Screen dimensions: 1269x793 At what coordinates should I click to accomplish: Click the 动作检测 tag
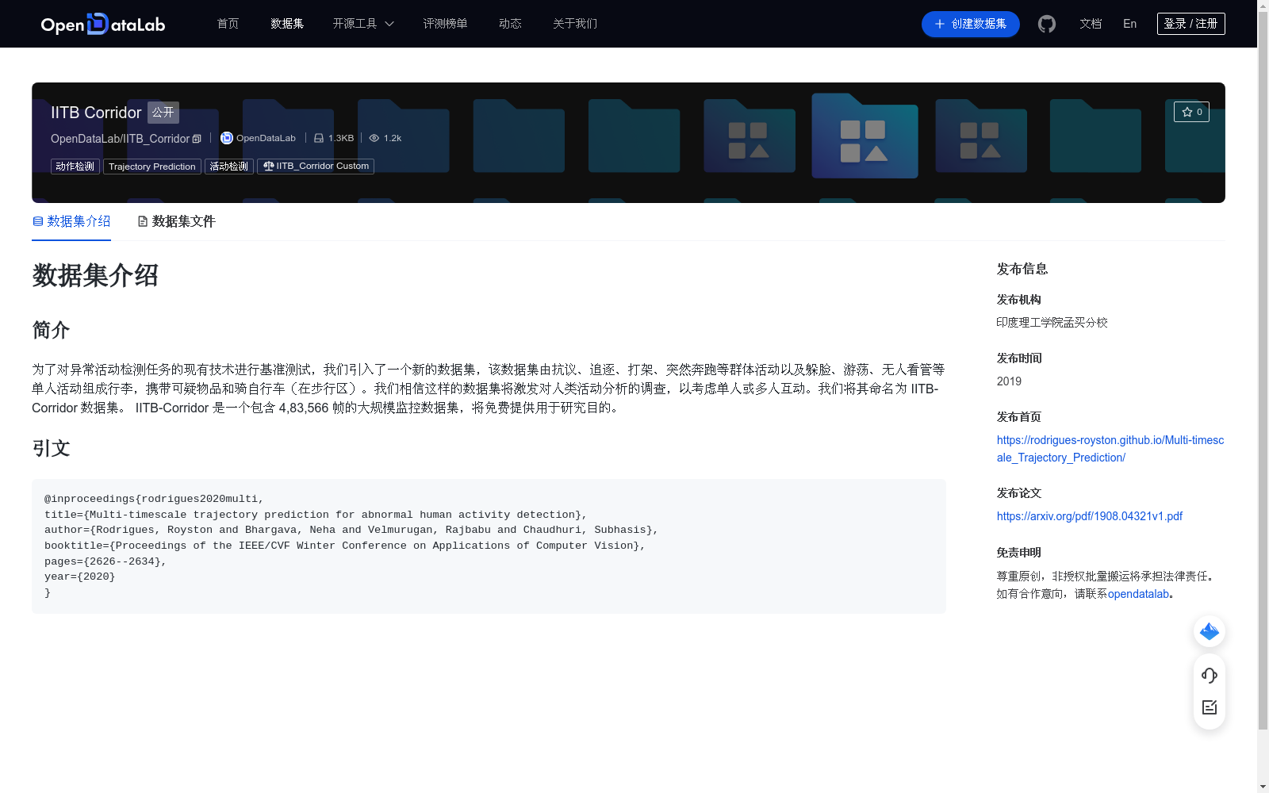click(75, 167)
